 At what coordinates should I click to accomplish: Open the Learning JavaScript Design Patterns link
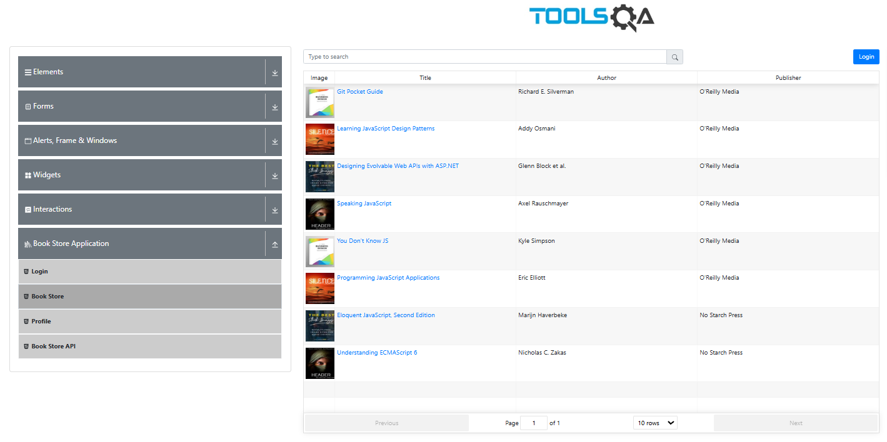pos(386,129)
